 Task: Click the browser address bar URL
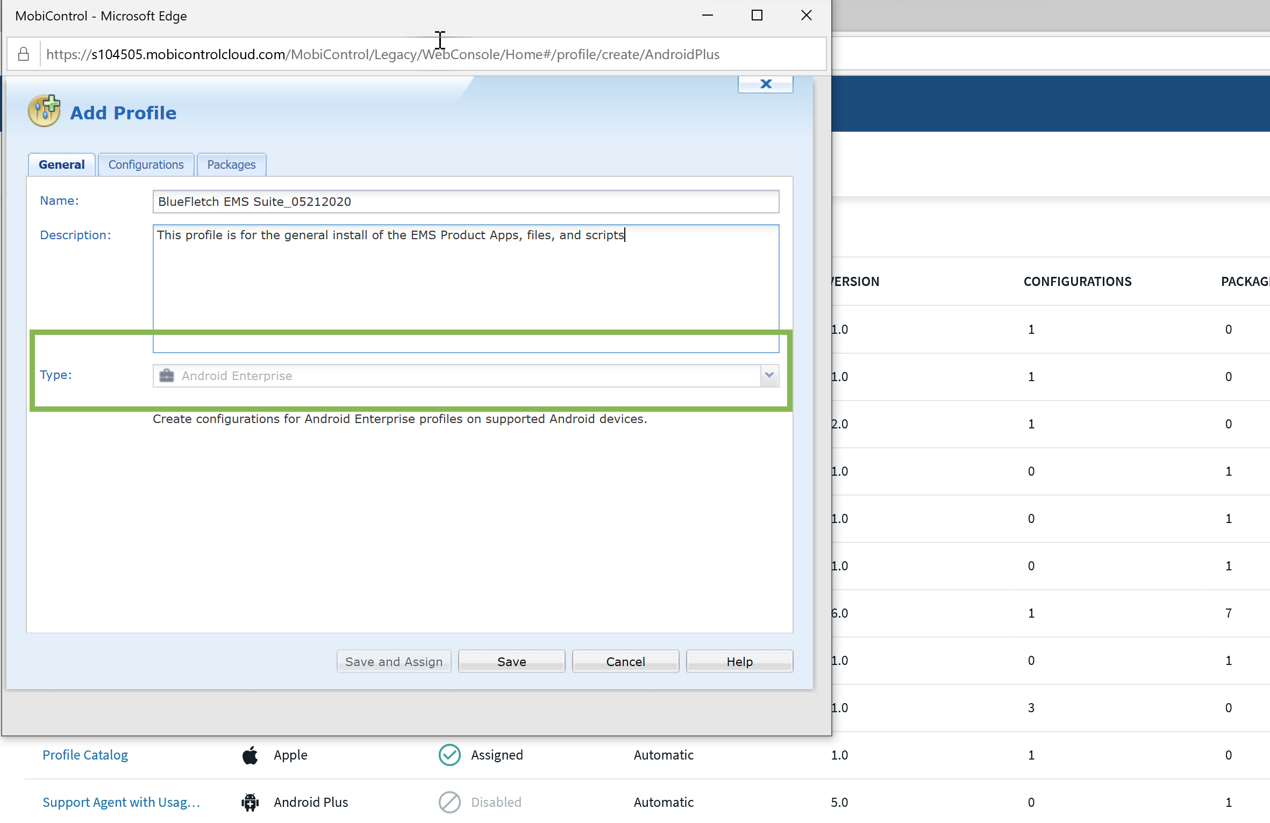383,54
